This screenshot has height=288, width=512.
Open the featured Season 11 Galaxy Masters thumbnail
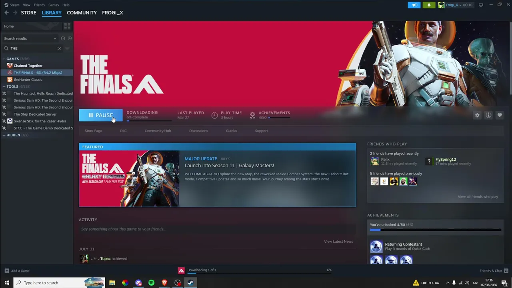[x=129, y=179]
